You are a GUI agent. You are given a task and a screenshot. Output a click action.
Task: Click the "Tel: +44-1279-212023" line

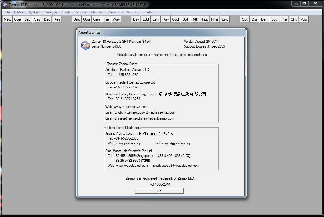(123, 87)
